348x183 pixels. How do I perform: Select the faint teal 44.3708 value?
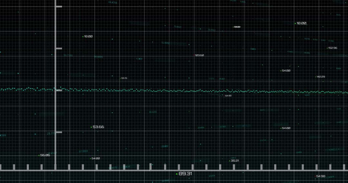112,3
